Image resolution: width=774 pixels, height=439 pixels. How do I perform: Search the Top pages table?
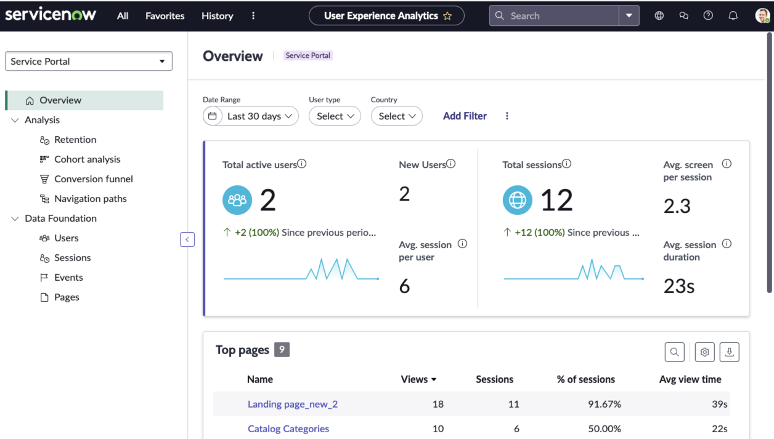(675, 352)
